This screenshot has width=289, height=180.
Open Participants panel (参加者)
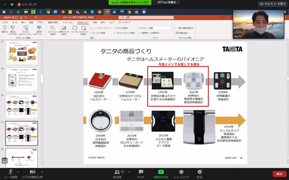click(x=117, y=174)
